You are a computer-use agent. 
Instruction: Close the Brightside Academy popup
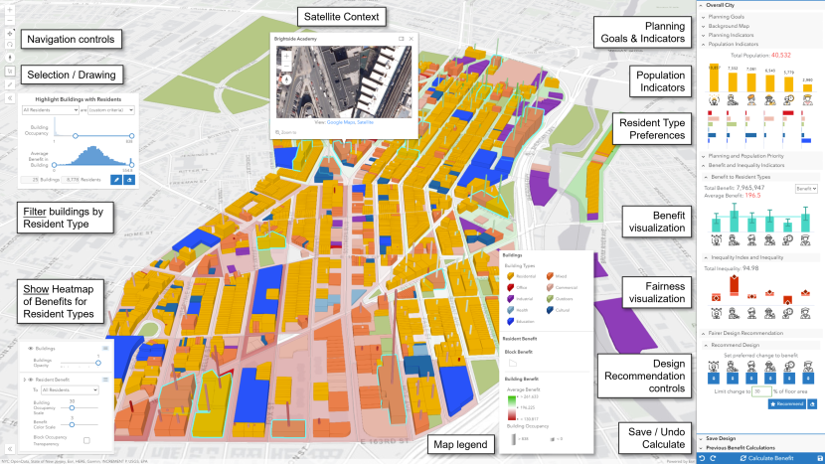(x=411, y=39)
